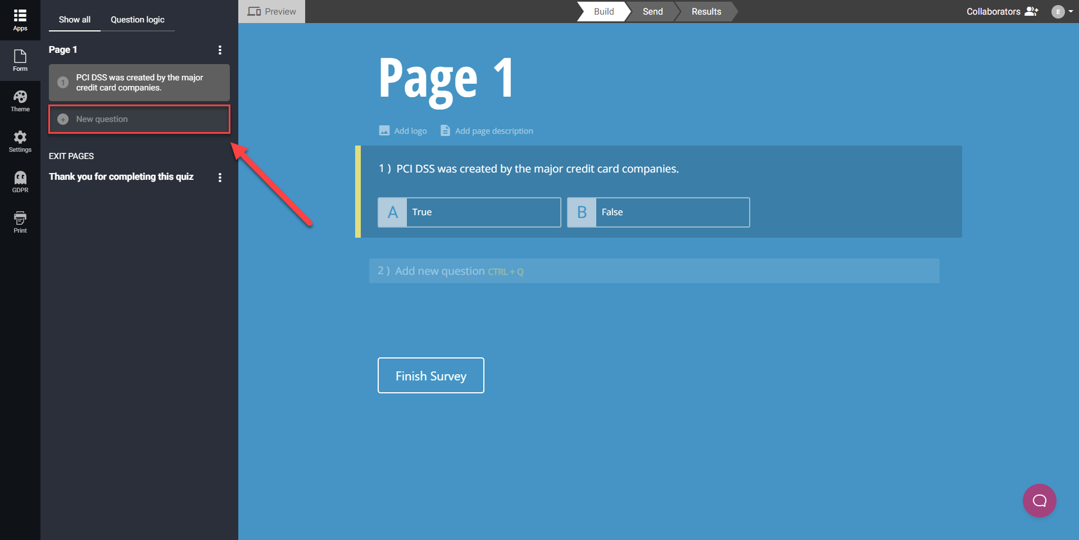Viewport: 1079px width, 540px height.
Task: Click the Add logo image icon
Action: (384, 130)
